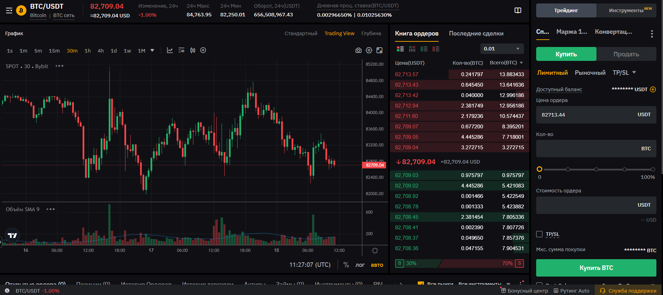
Task: Switch to Последние сделки tab
Action: (x=476, y=33)
